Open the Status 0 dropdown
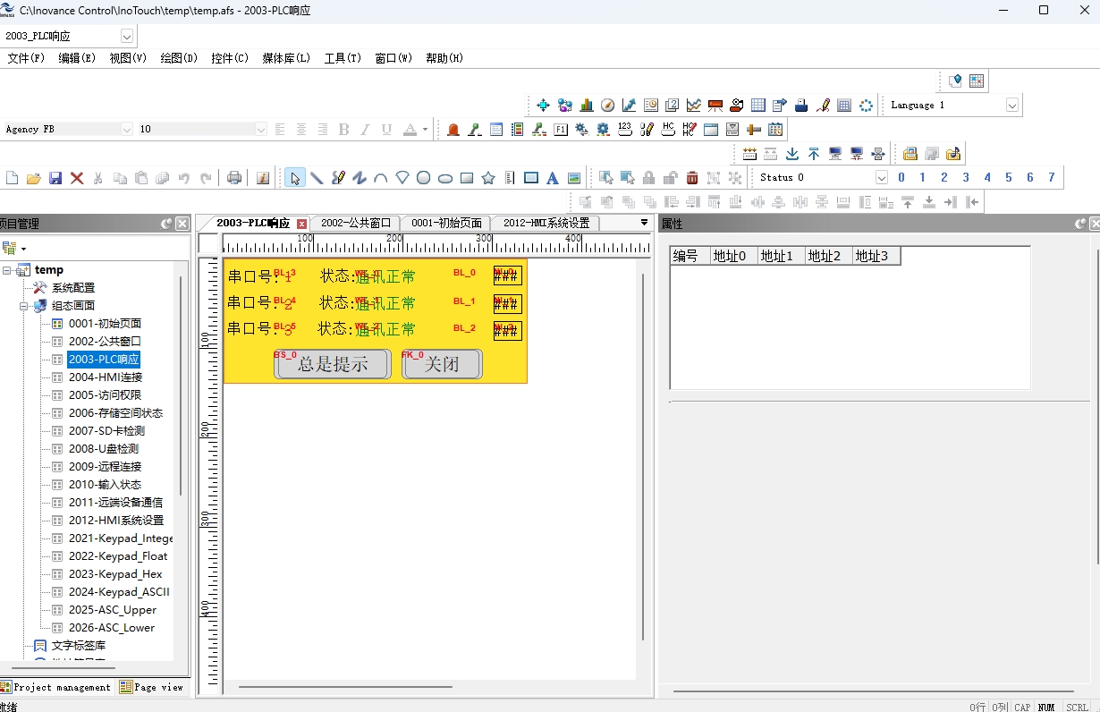 [x=881, y=178]
